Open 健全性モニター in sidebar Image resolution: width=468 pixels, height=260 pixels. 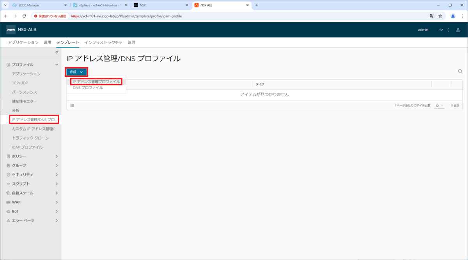(x=24, y=101)
